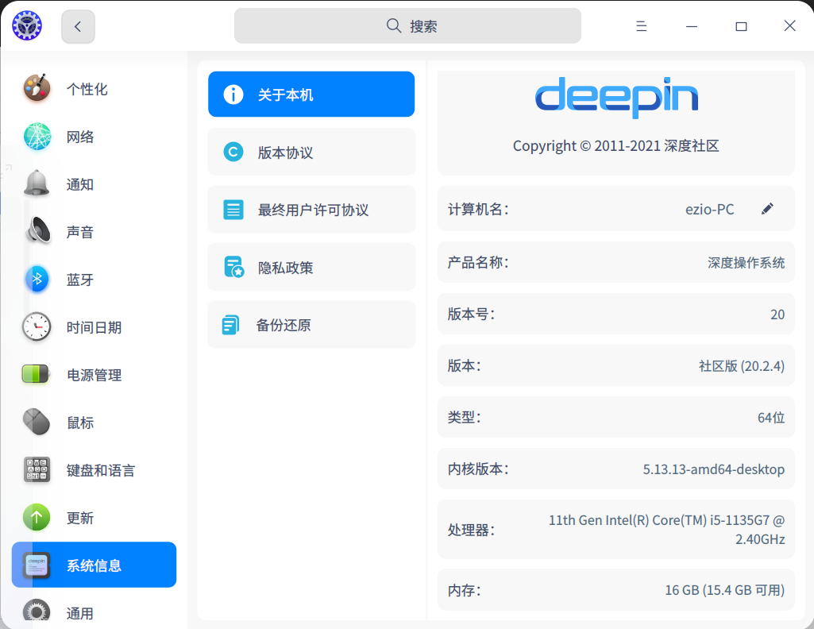Click the Mouse settings icon

tap(37, 423)
